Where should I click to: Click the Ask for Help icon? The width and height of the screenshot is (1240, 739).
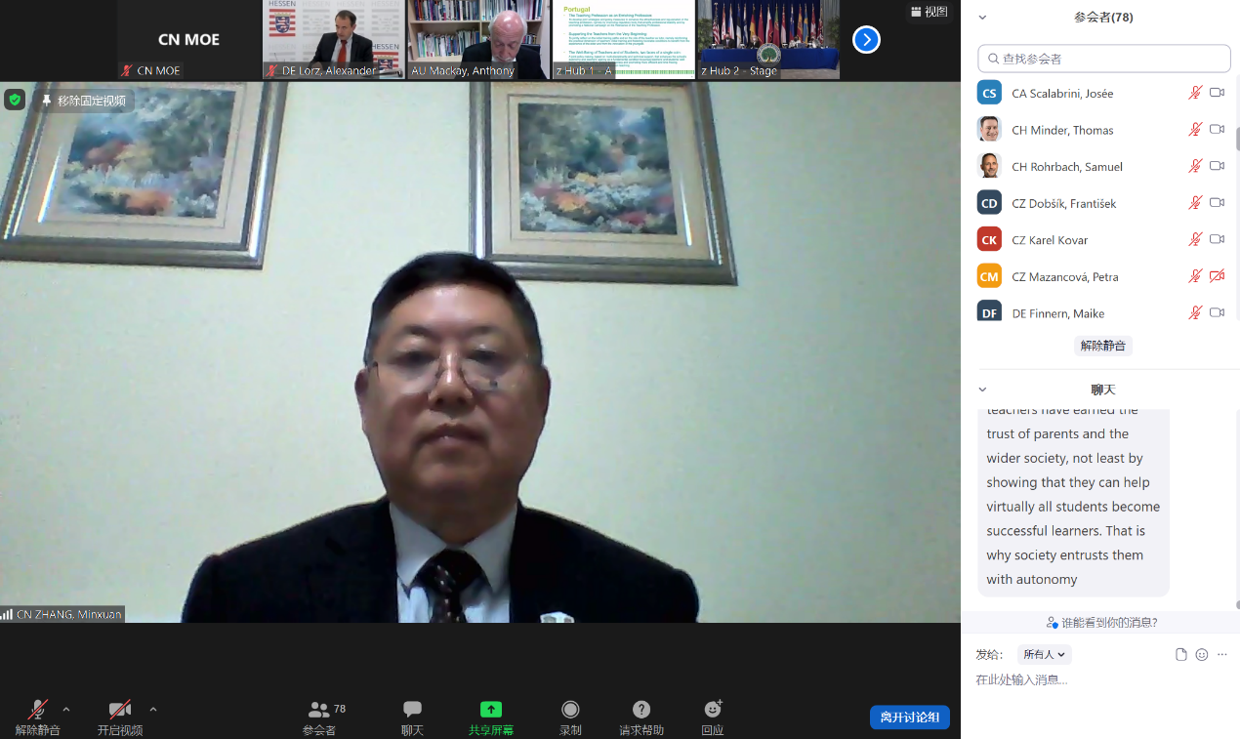coord(641,710)
